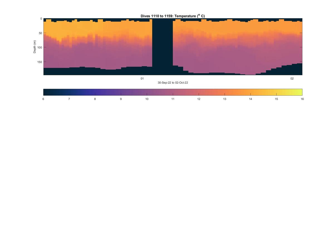
Task: Click colorbar tick label '12'
Action: point(199,99)
